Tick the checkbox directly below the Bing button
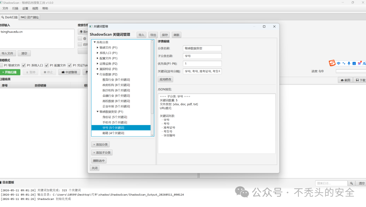Viewport: 366px width, 207px height. pos(80,38)
